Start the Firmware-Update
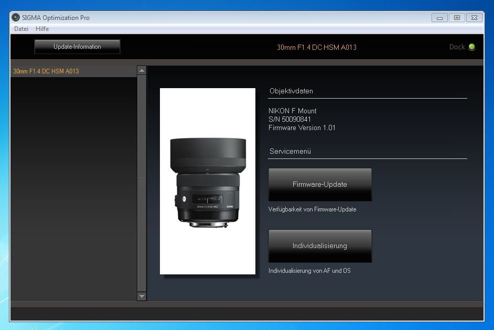 tap(320, 185)
